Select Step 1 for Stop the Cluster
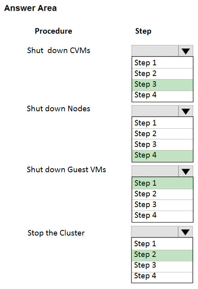Screen dimensions: 198x289 (162, 243)
